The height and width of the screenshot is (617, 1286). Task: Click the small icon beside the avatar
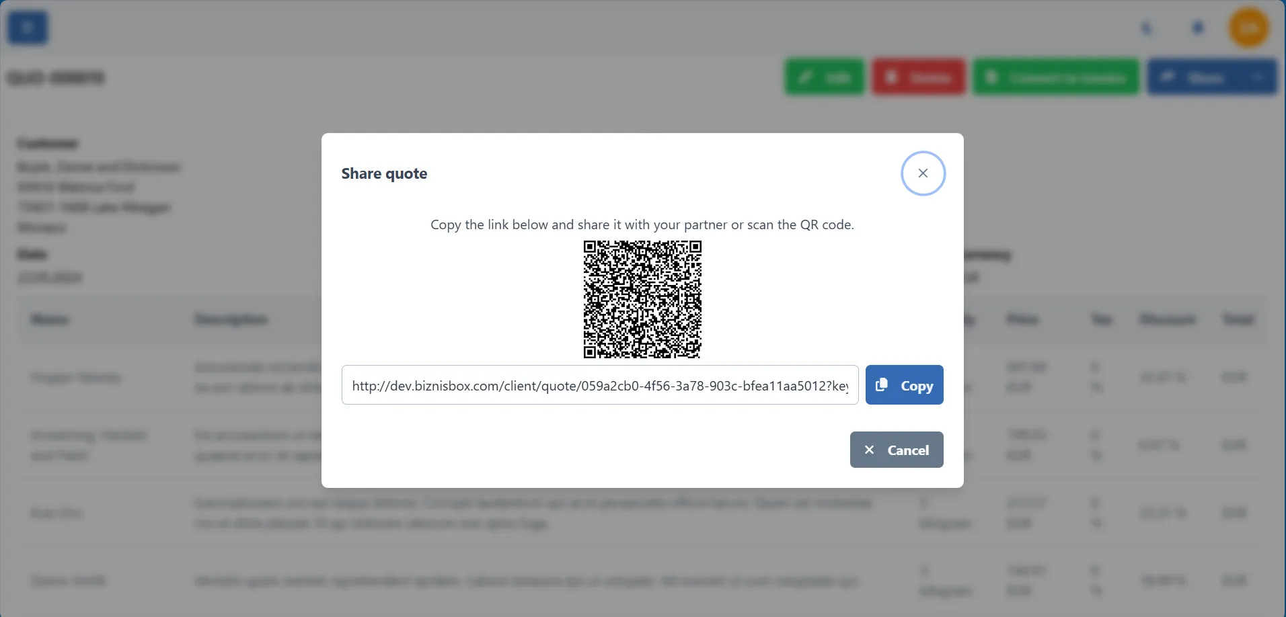[1197, 28]
